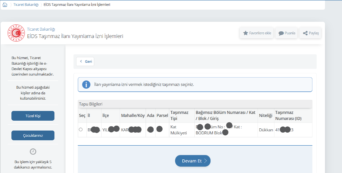Click the EİDS Taşınmaz İlanı page title heading

tap(75, 36)
